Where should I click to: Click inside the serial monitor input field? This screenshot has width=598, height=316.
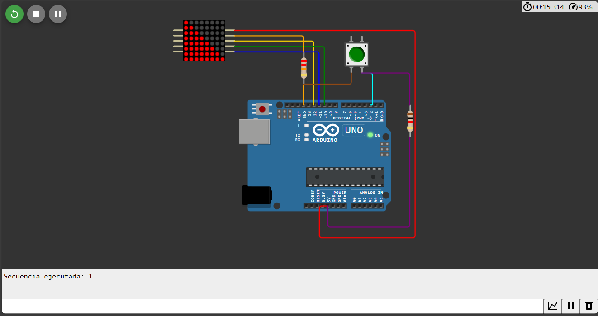[271, 306]
